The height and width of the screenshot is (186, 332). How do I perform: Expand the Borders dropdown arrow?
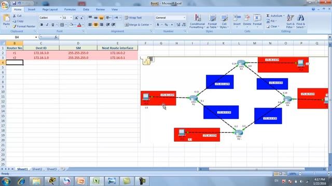pyautogui.click(x=66, y=25)
